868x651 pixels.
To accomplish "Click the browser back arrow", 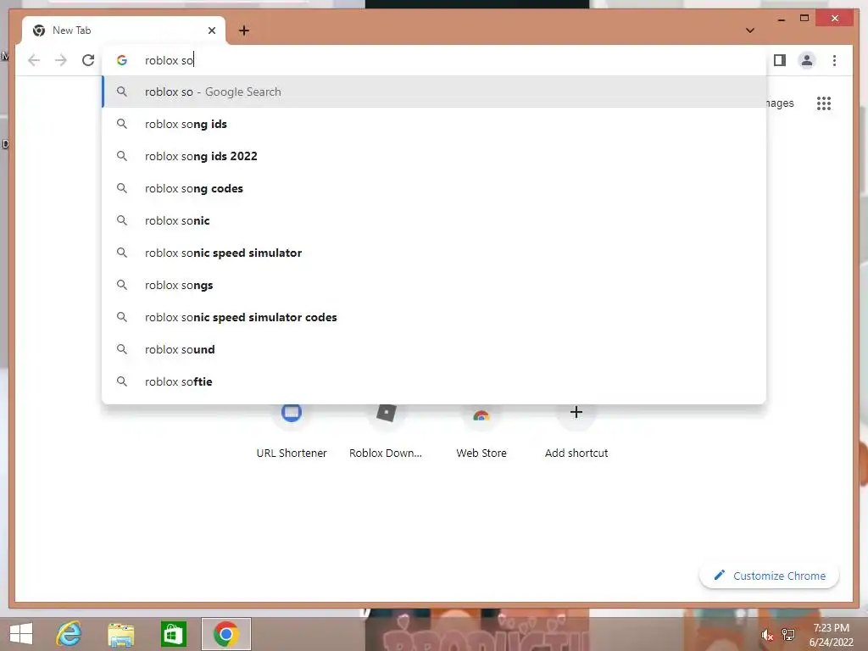I will [34, 60].
